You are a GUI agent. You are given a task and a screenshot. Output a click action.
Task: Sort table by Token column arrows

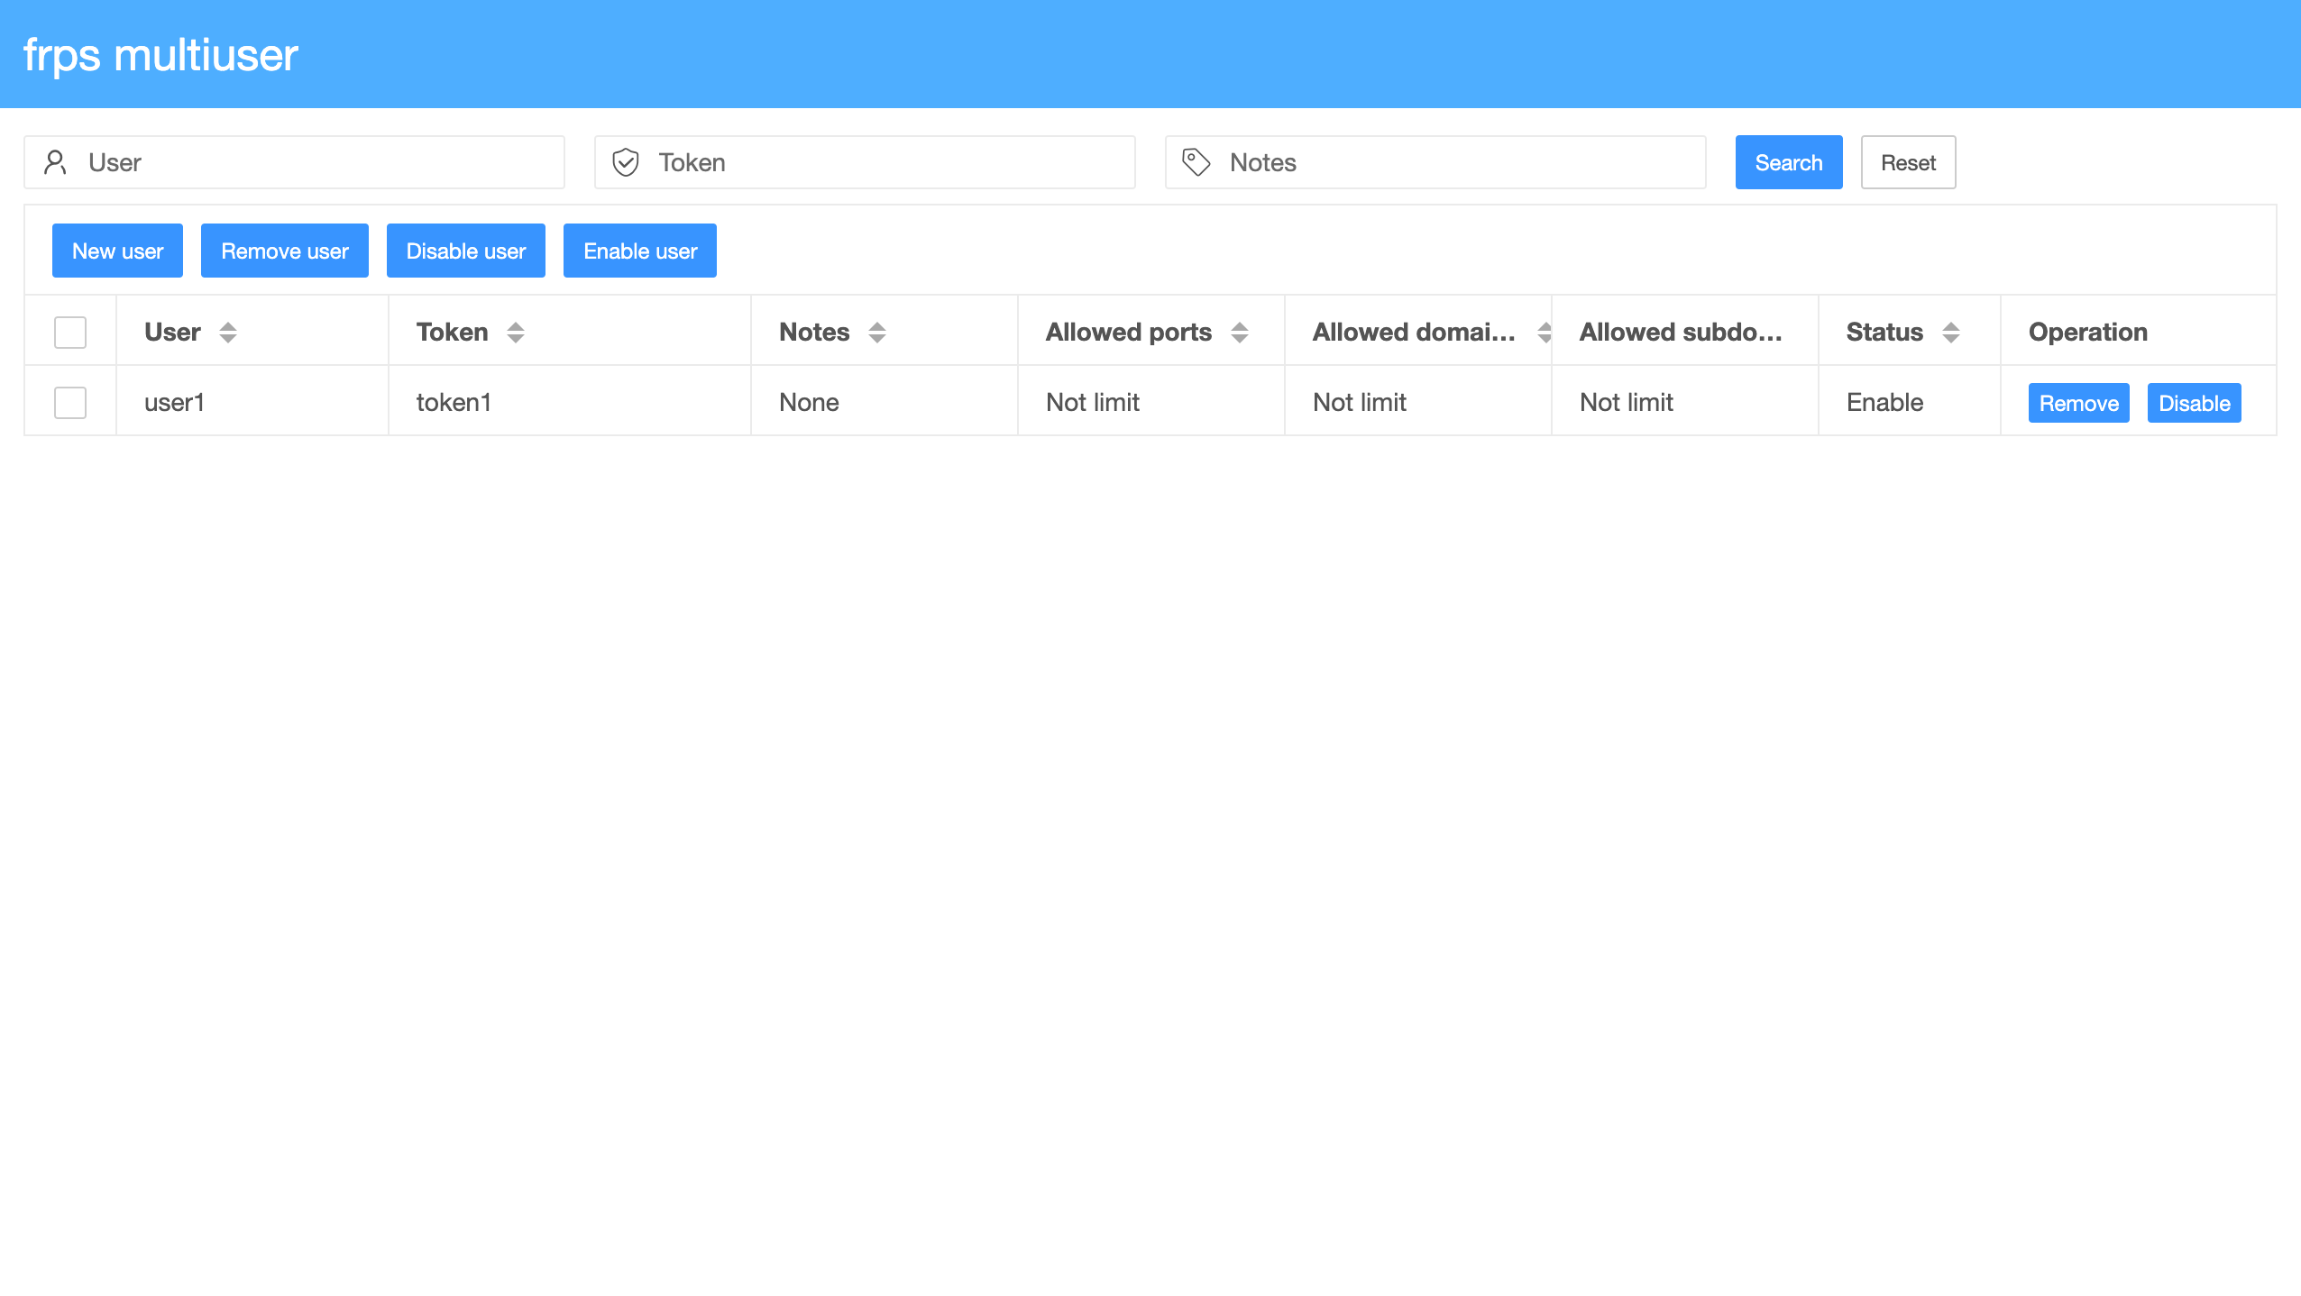(x=516, y=333)
